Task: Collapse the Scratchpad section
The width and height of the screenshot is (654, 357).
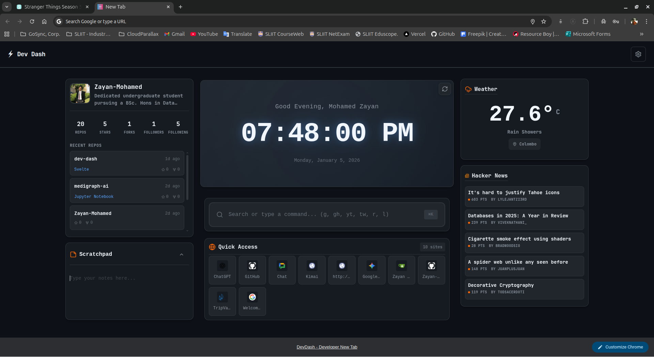Action: (x=182, y=254)
